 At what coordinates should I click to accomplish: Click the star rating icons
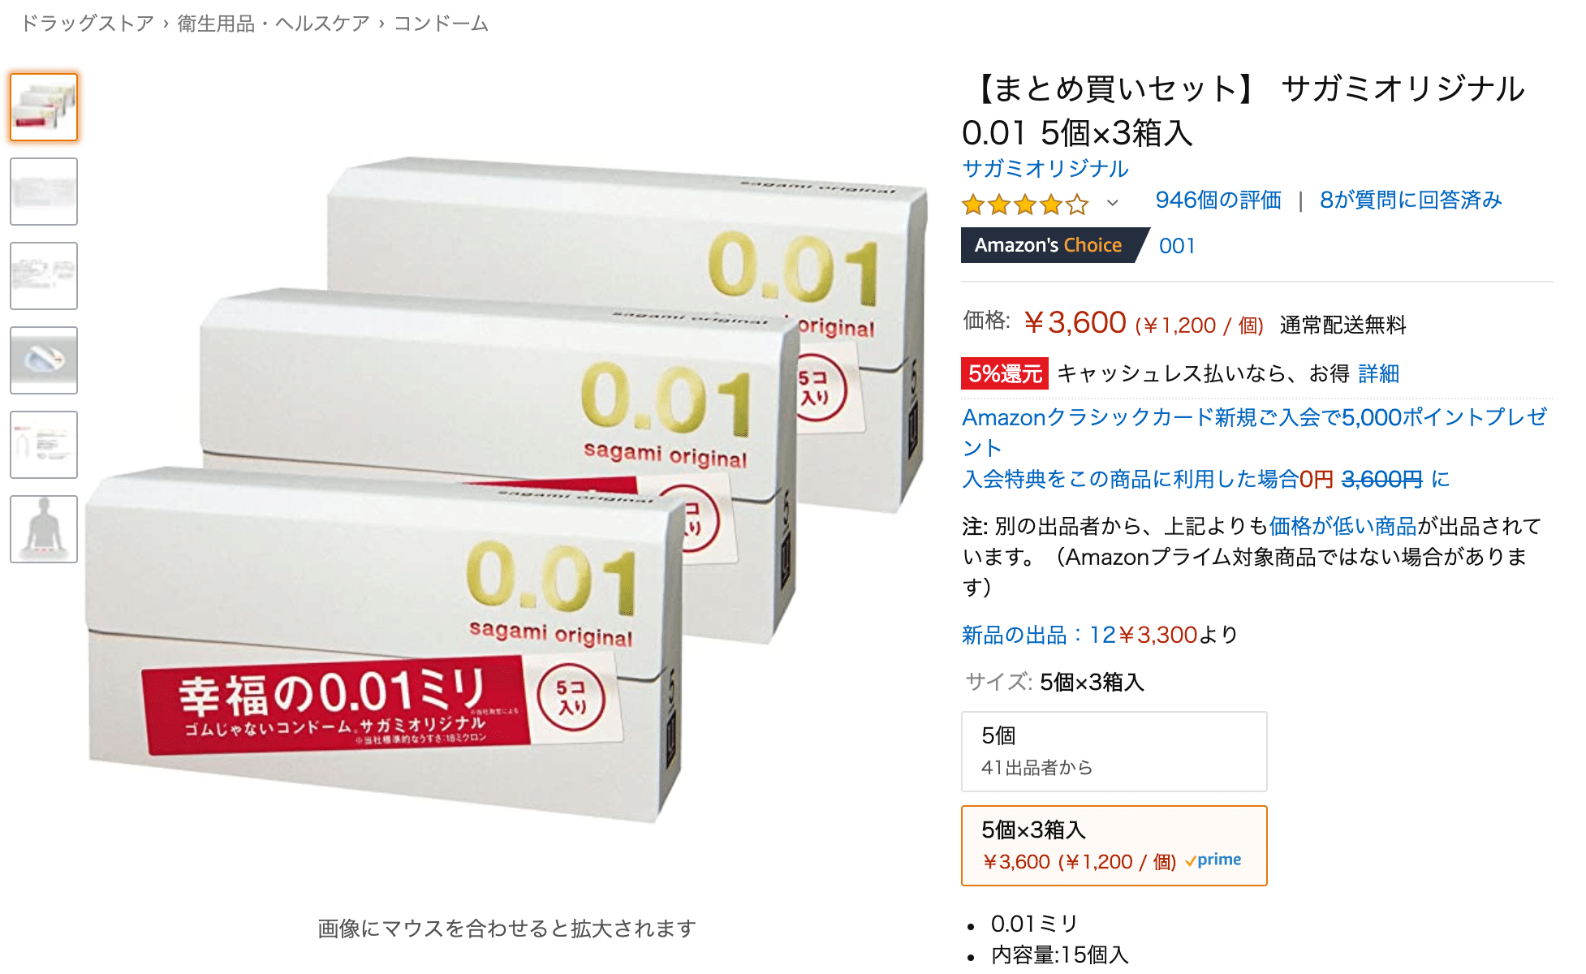1024,205
